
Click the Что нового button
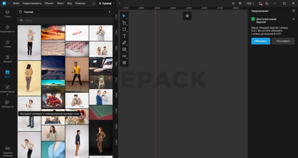(x=283, y=41)
